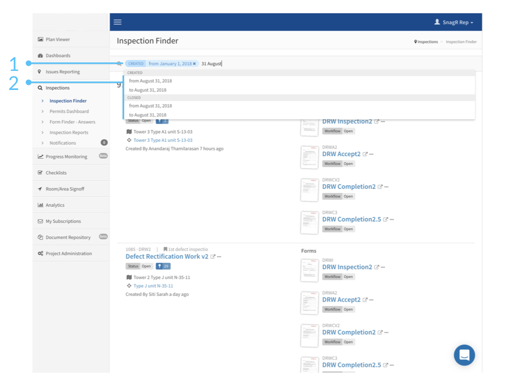Expand chevron beside Permits Dashboard

click(42, 111)
